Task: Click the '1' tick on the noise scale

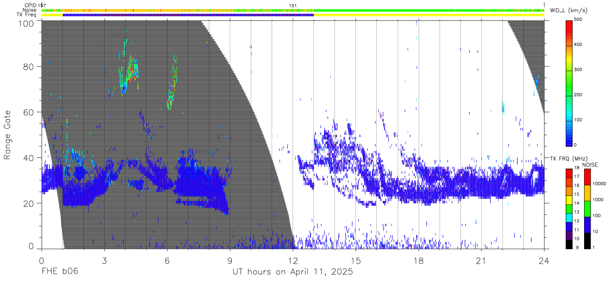Action: tap(595, 247)
